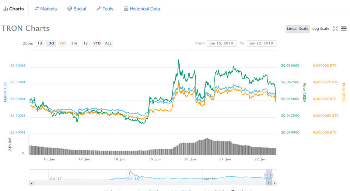Screen dimensions: 350x191
Task: Edit the To date field
Action: pos(261,43)
